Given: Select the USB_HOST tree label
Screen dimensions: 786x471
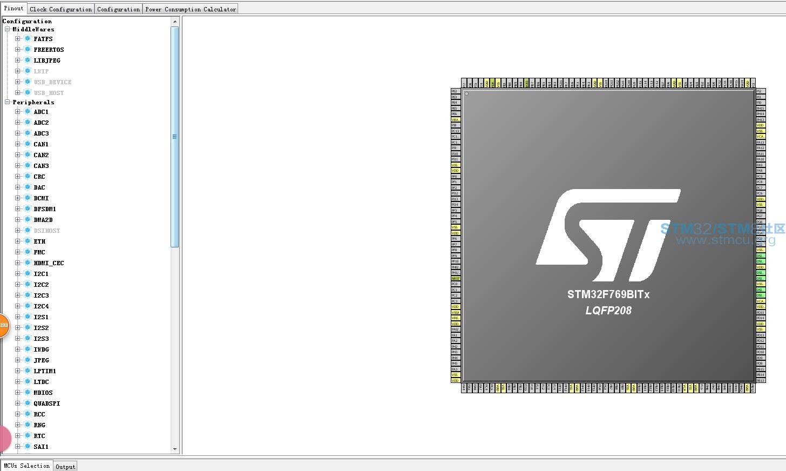Looking at the screenshot, I should [x=49, y=93].
